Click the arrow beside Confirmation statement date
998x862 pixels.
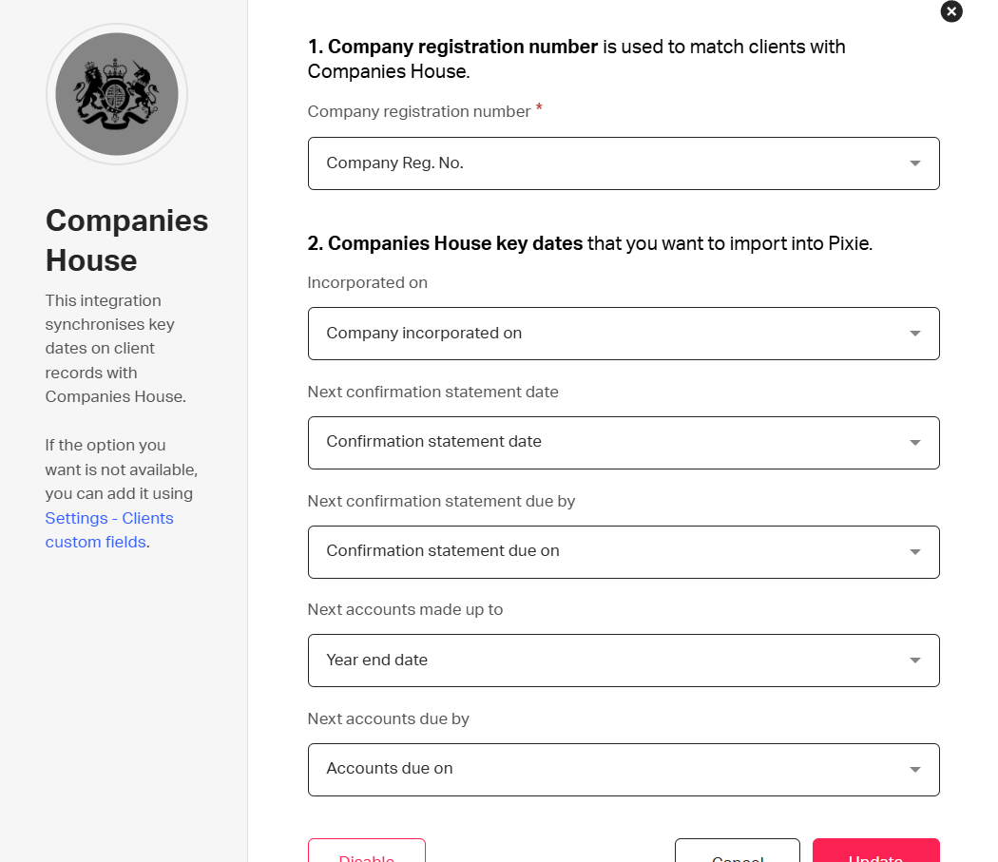(x=914, y=443)
